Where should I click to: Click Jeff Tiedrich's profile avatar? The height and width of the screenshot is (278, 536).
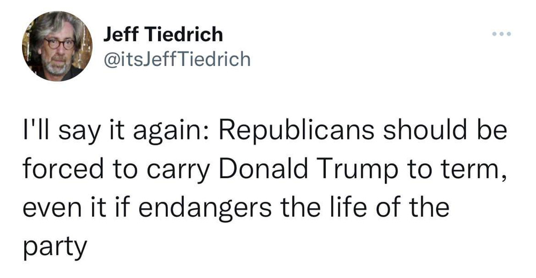pos(57,46)
